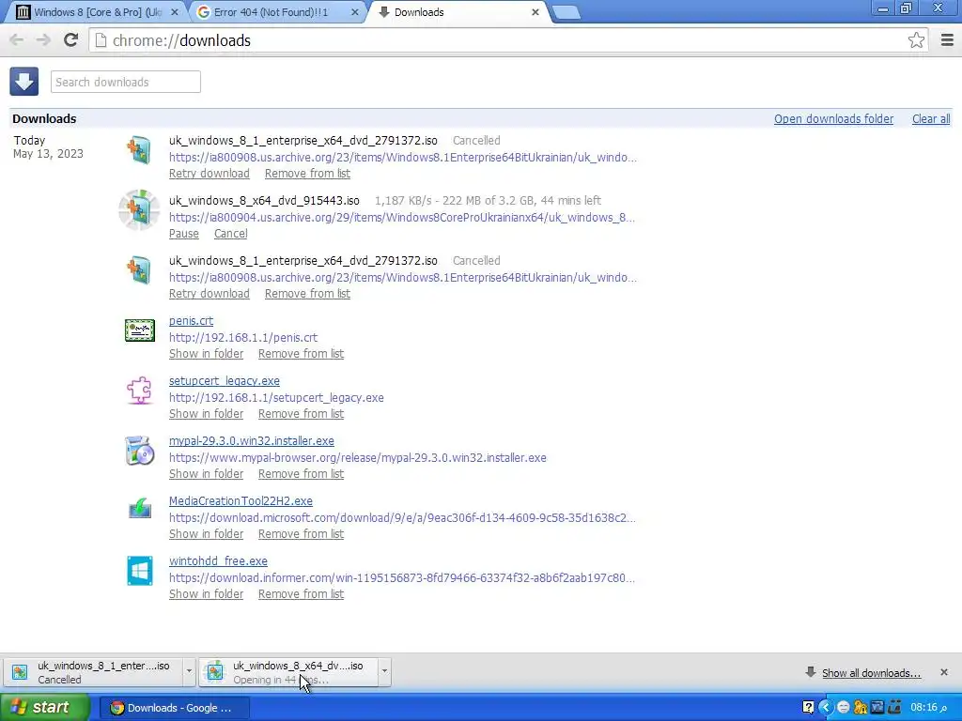The height and width of the screenshot is (721, 962).
Task: Remove MediaCreationTool22H2.exe from list
Action: click(x=301, y=534)
